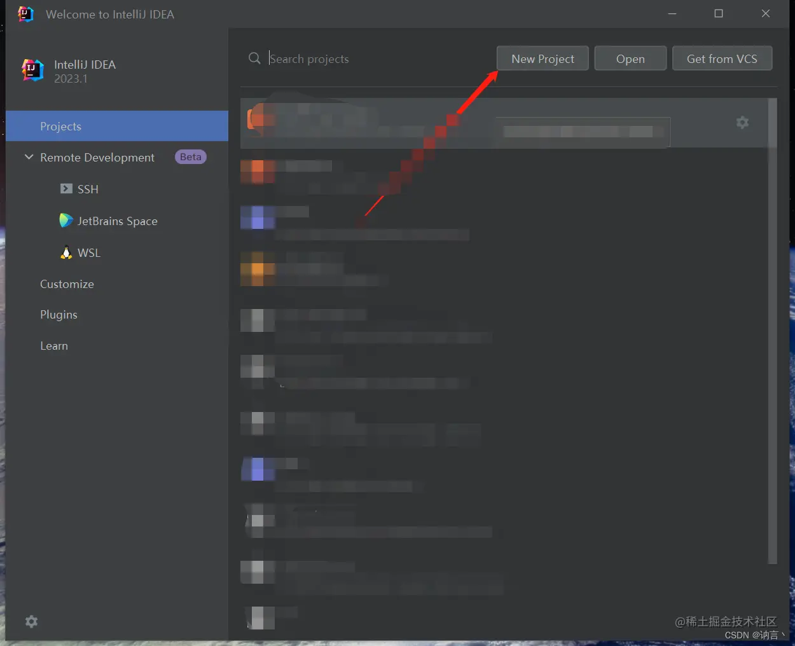Collapse the Remote Development chevron
Viewport: 795px width, 646px height.
click(29, 157)
